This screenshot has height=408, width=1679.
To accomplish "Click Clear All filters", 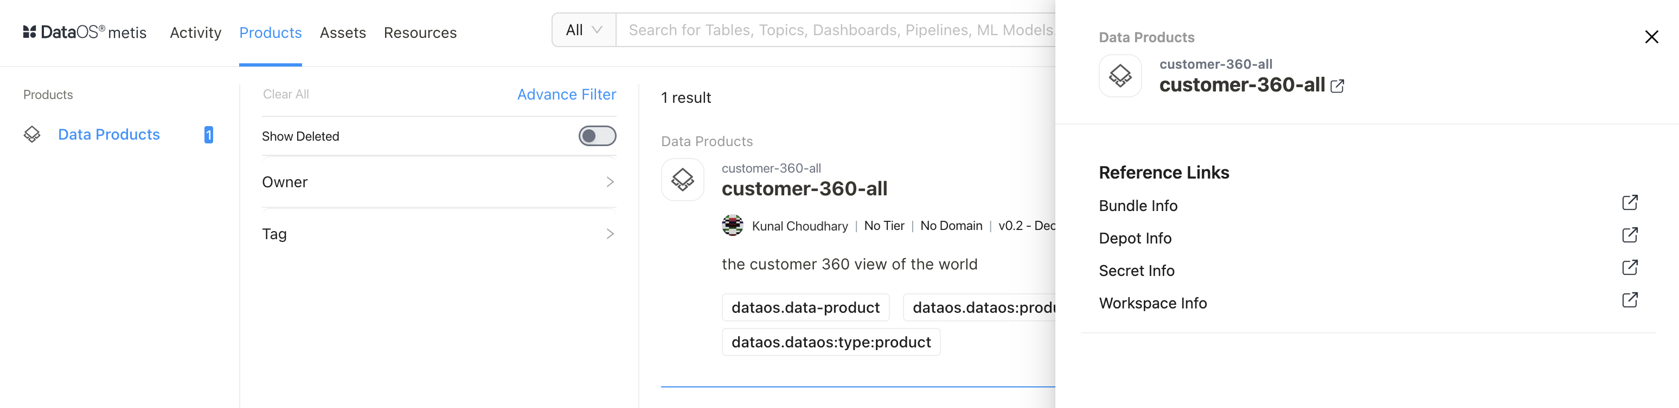I will [x=286, y=94].
